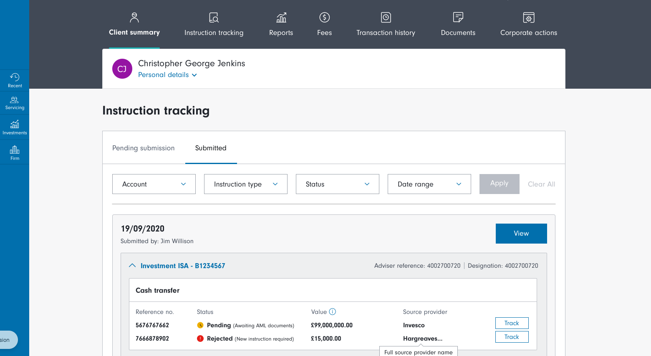The height and width of the screenshot is (356, 651).
Task: Open the Firm section icon
Action: 15,152
